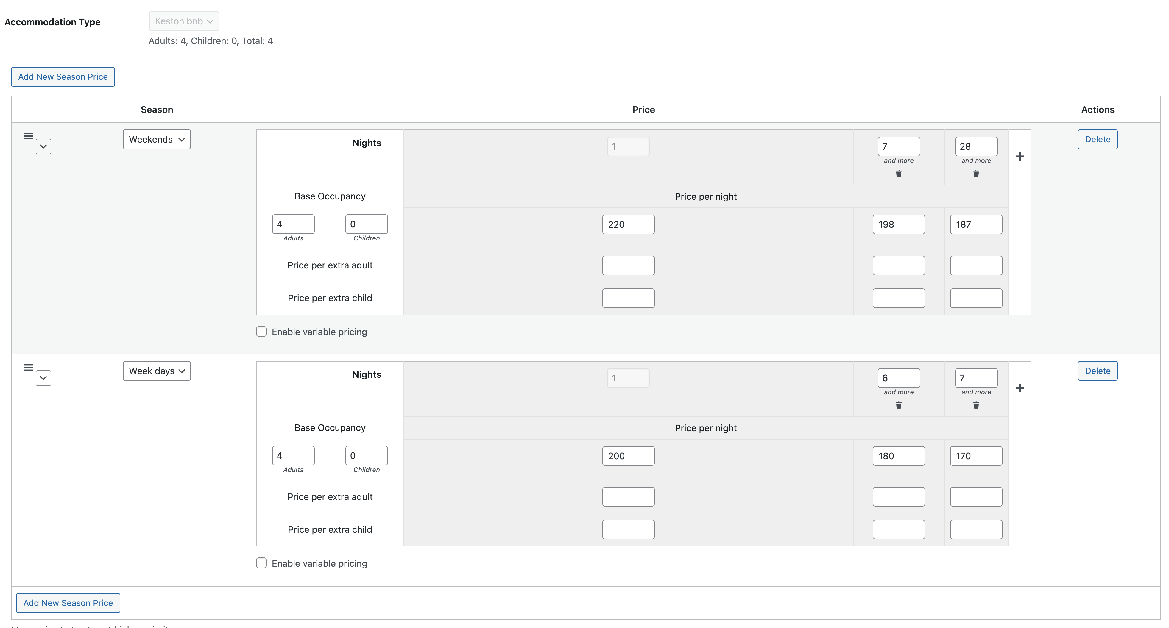Image resolution: width=1169 pixels, height=628 pixels.
Task: Add nights column with plus in Week days row
Action: click(1020, 388)
